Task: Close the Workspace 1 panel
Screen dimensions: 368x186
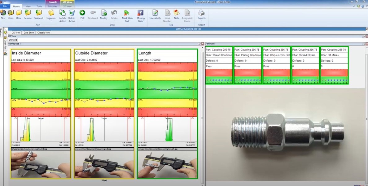Action: tap(202, 44)
